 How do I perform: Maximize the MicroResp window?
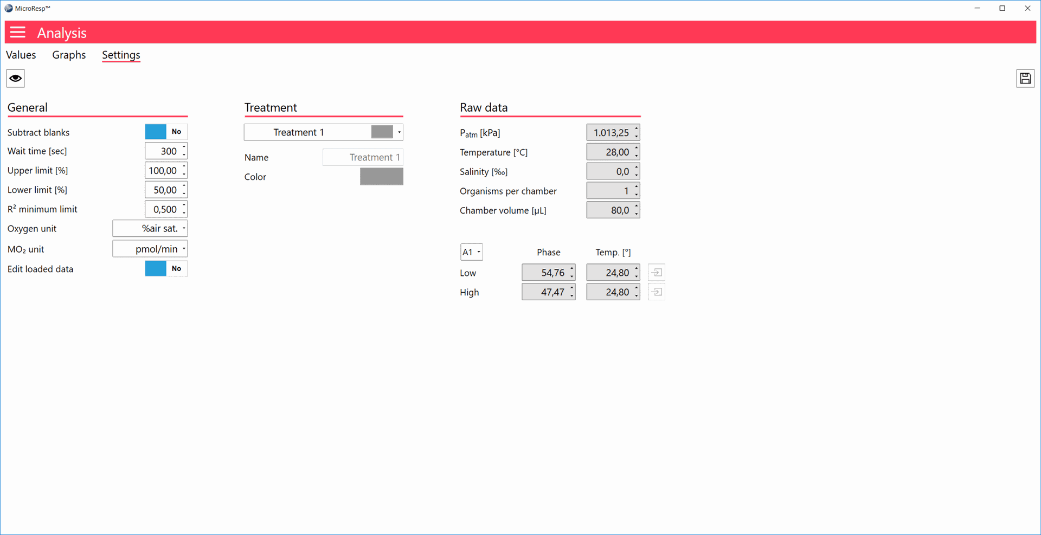1002,8
